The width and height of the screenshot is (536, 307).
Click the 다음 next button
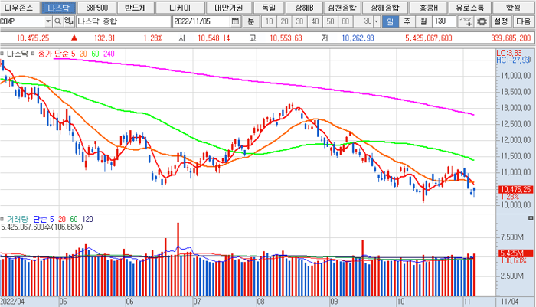point(523,21)
